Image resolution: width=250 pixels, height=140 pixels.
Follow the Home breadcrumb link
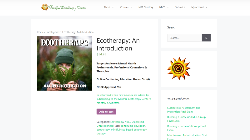click(40, 32)
